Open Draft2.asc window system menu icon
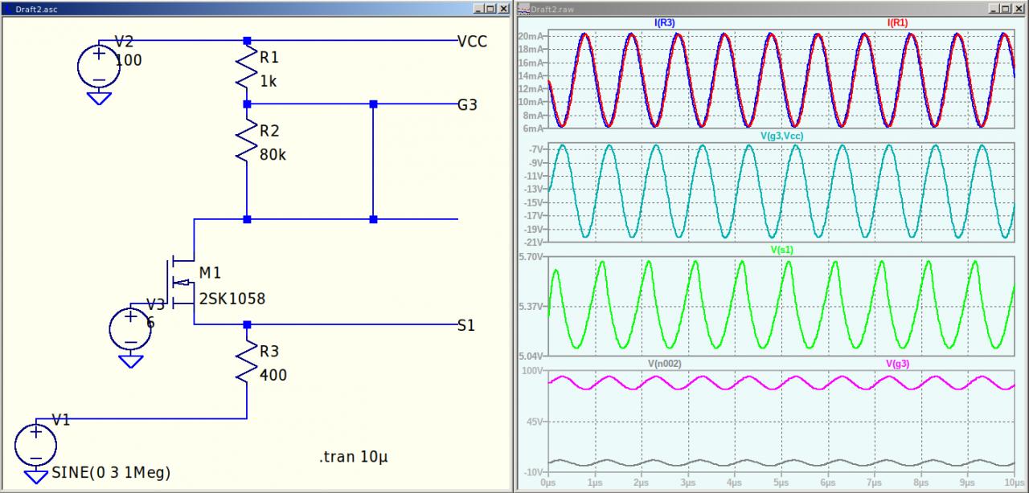This screenshot has width=1029, height=493. click(7, 8)
